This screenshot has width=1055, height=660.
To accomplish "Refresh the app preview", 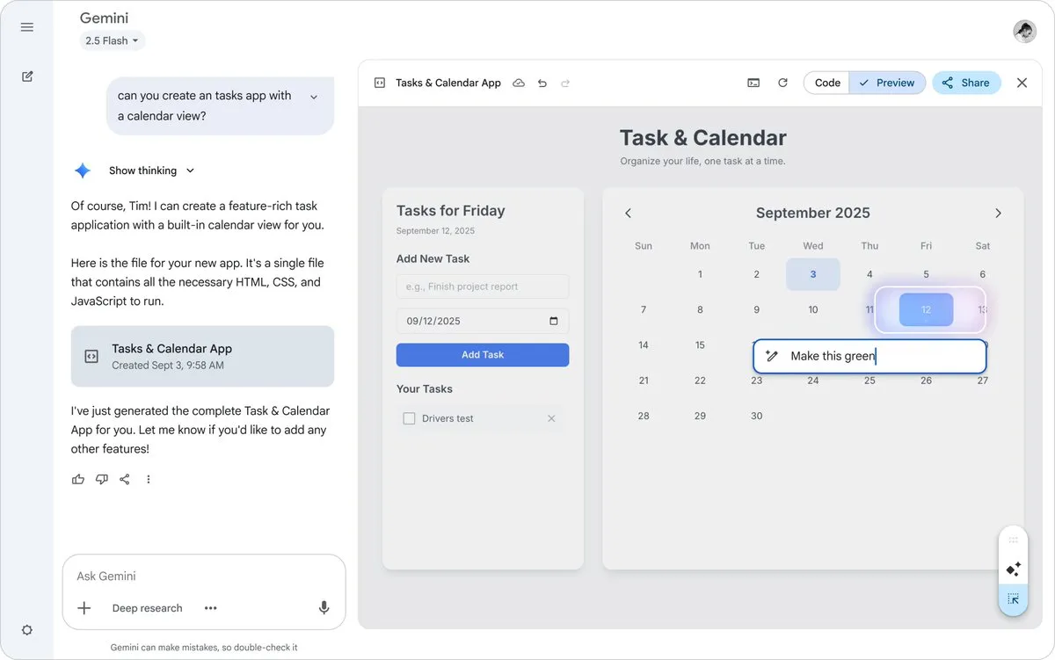I will click(x=782, y=83).
